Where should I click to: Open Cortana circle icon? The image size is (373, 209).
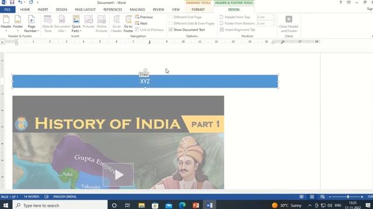[114, 205]
